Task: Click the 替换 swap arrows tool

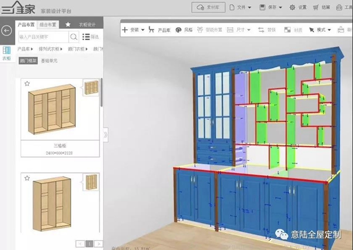Action: point(267,29)
